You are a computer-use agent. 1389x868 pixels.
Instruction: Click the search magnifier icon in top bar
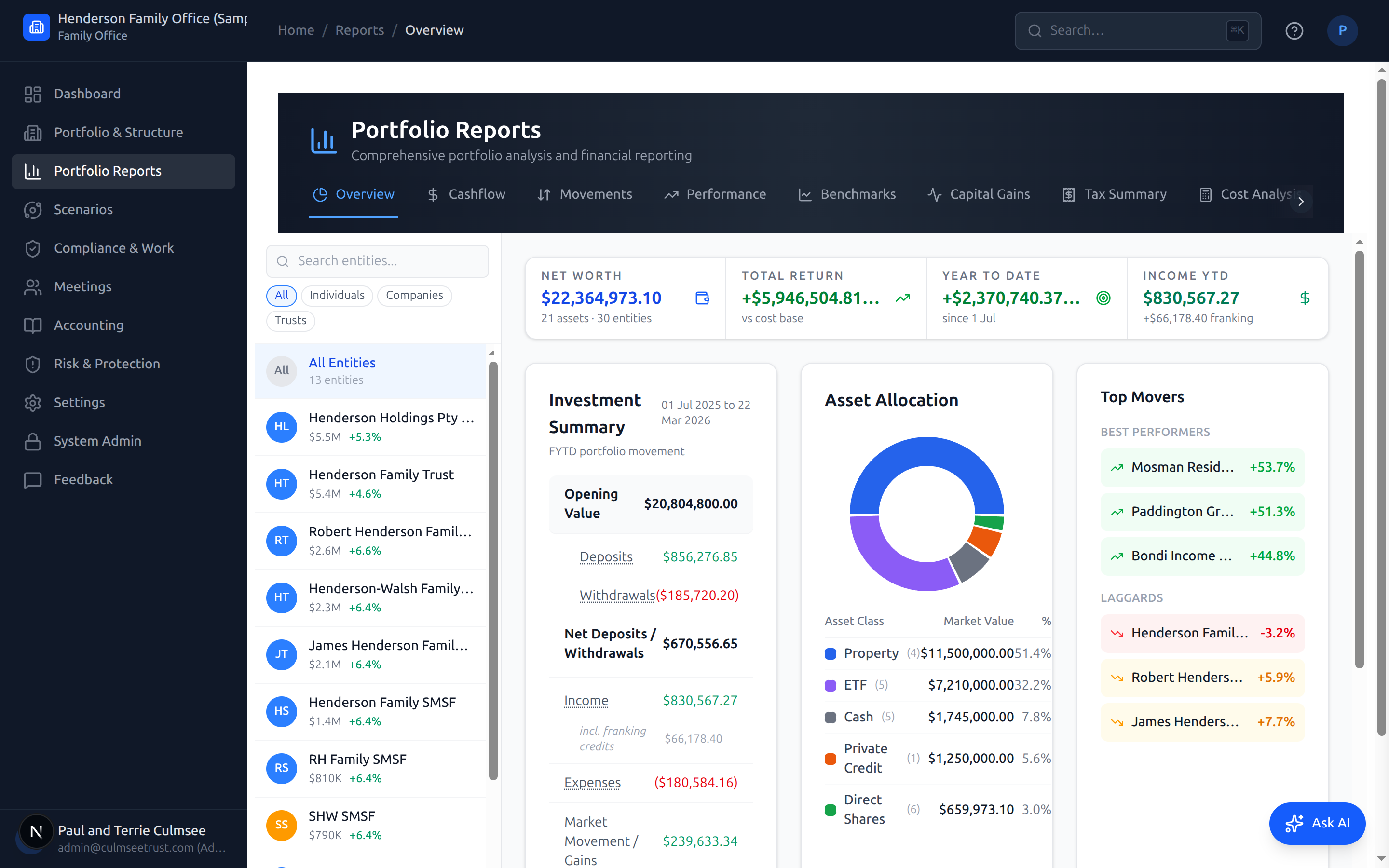1035,30
